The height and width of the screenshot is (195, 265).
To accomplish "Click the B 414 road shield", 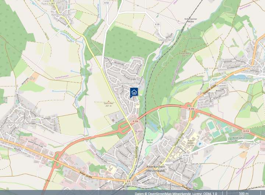I will tap(246, 131).
